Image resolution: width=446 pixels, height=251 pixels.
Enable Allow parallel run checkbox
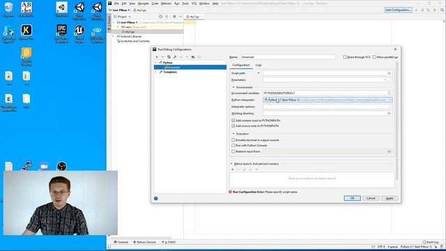374,57
